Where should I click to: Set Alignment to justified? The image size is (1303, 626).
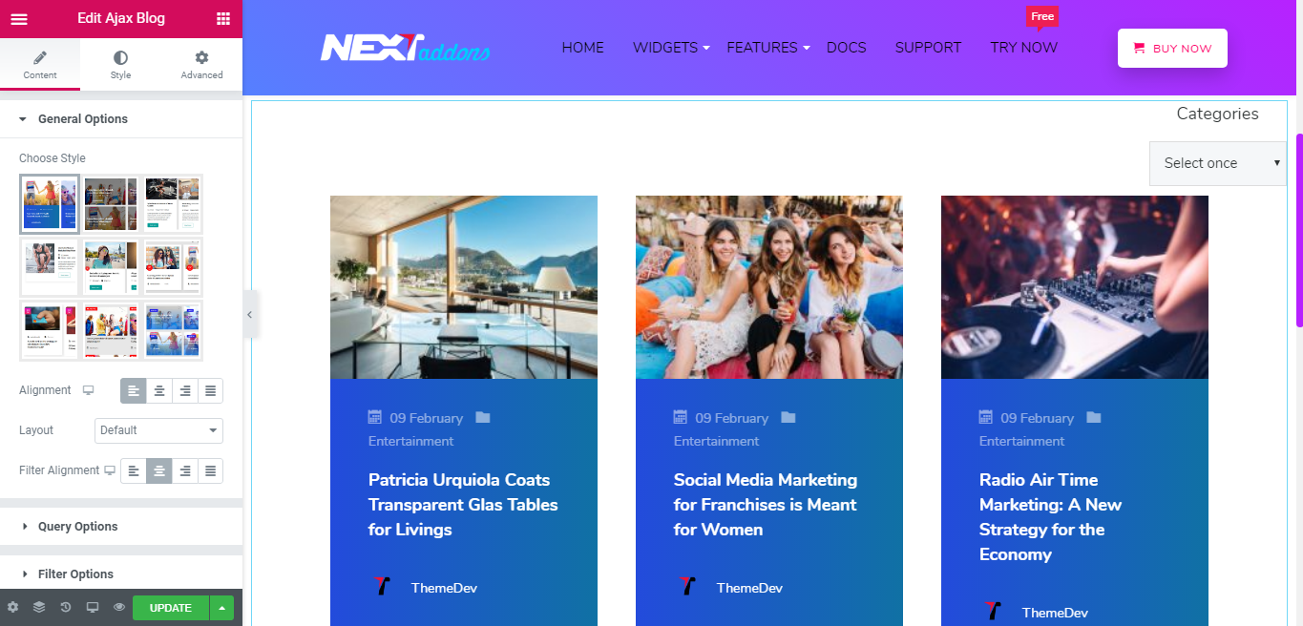(x=211, y=390)
